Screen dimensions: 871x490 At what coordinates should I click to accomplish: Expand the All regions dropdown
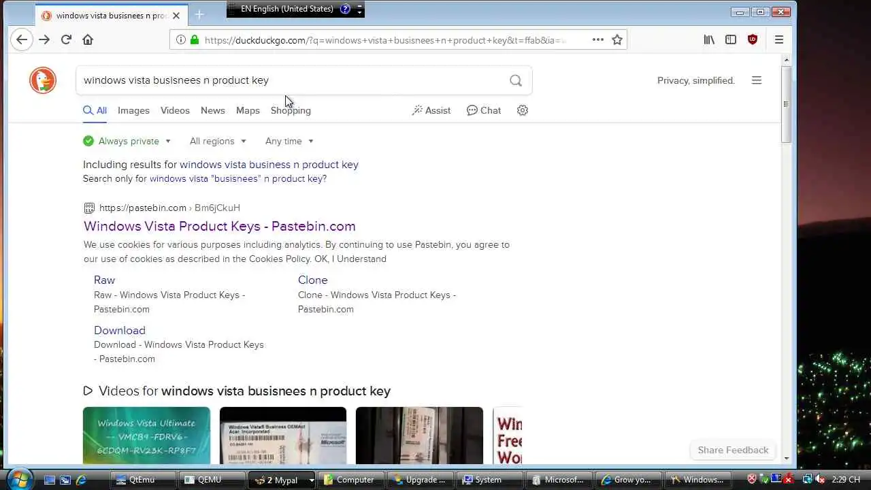pyautogui.click(x=218, y=141)
